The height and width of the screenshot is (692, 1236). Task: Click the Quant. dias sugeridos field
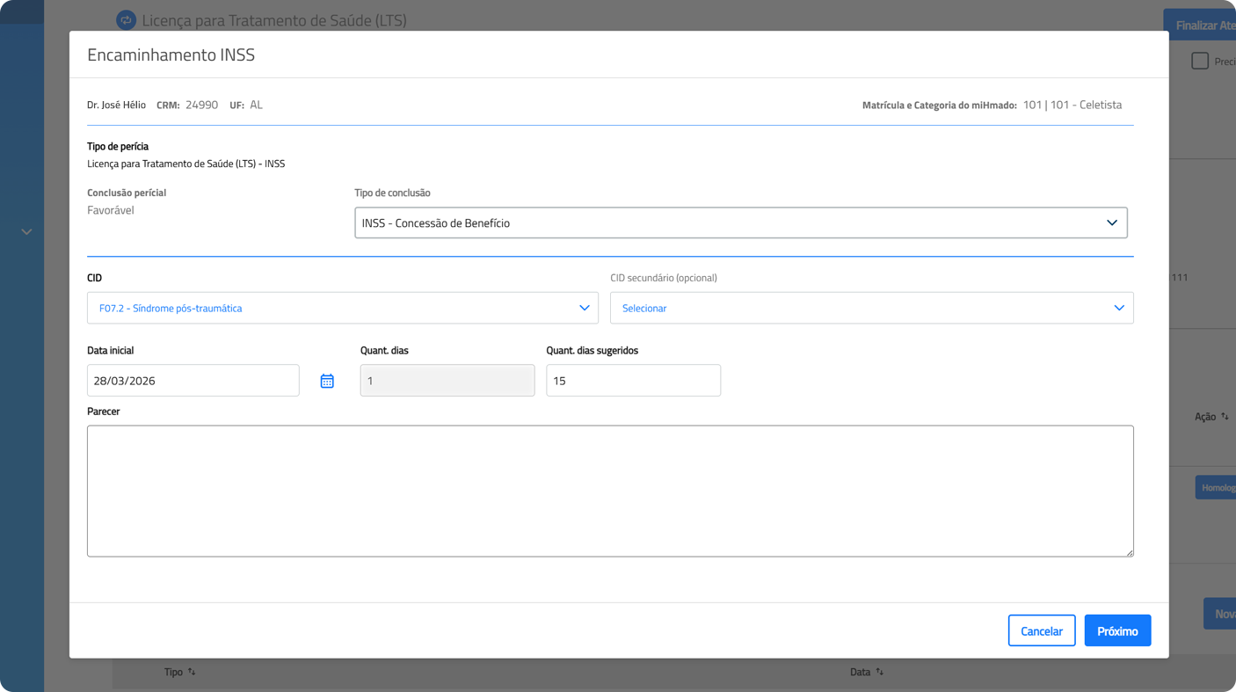[633, 381]
